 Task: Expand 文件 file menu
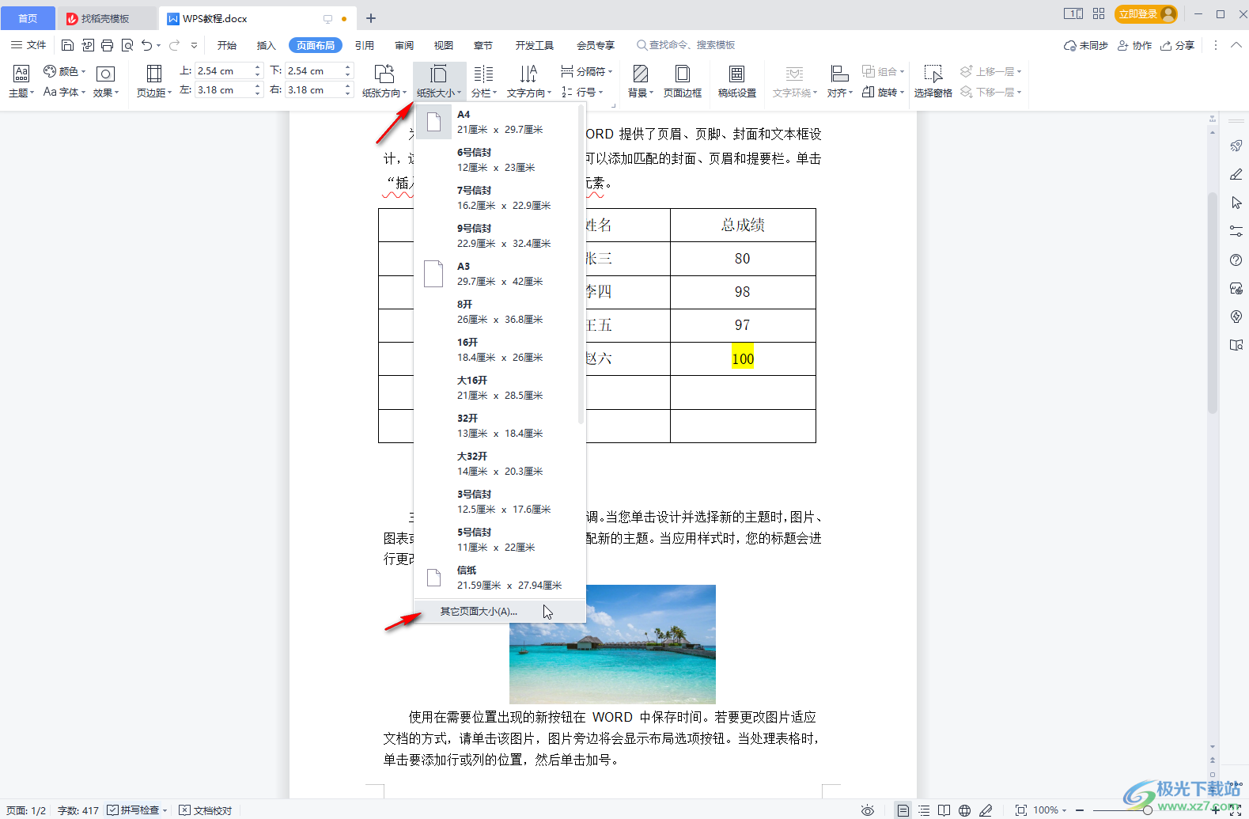pos(28,45)
